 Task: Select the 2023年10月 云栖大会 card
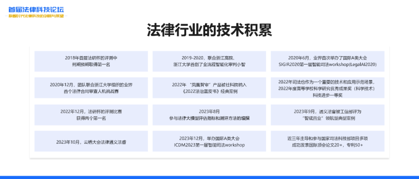(x=91, y=141)
